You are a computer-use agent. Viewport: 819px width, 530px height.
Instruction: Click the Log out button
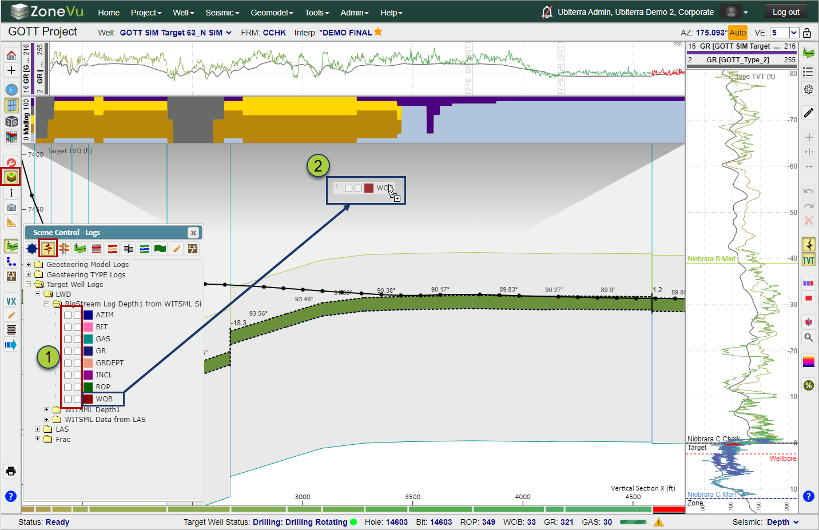pyautogui.click(x=786, y=12)
